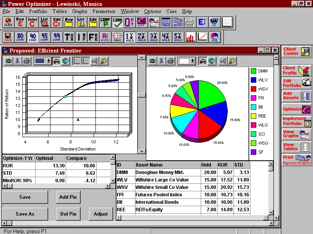Image resolution: width=313 pixels, height=234 pixels.
Task: Open the CALC calculator tool
Action: 117,37
